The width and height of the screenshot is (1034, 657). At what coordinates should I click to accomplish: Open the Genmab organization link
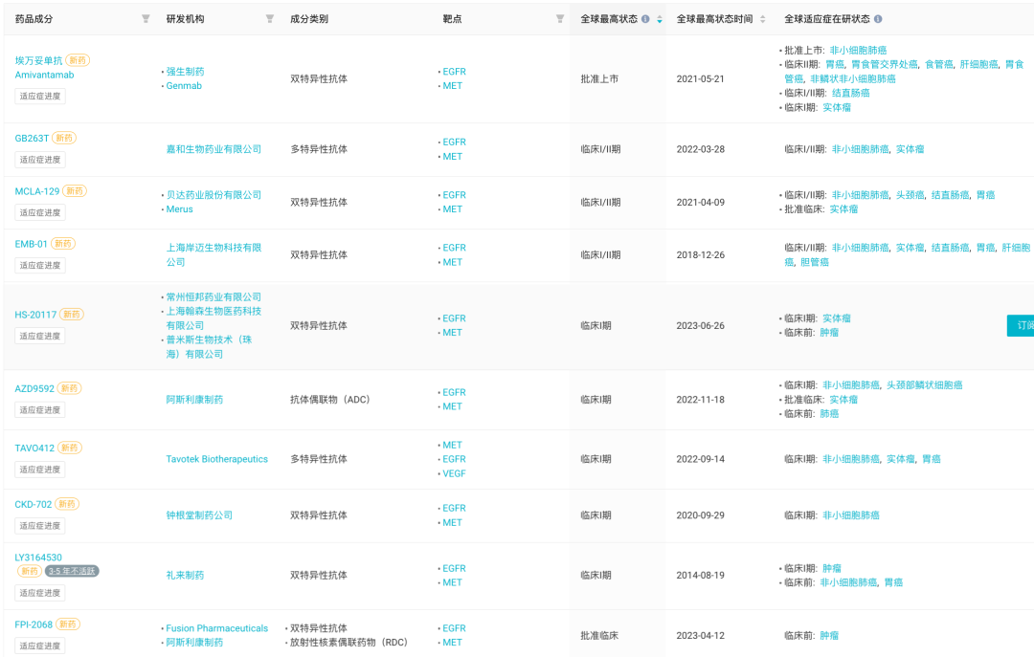click(x=184, y=86)
